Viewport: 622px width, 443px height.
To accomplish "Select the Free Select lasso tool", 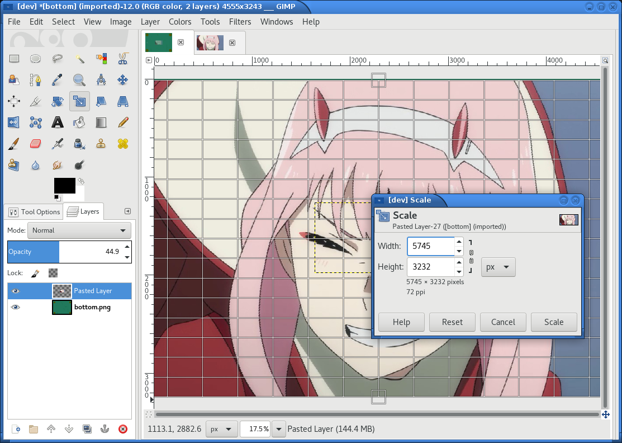I will tap(58, 59).
